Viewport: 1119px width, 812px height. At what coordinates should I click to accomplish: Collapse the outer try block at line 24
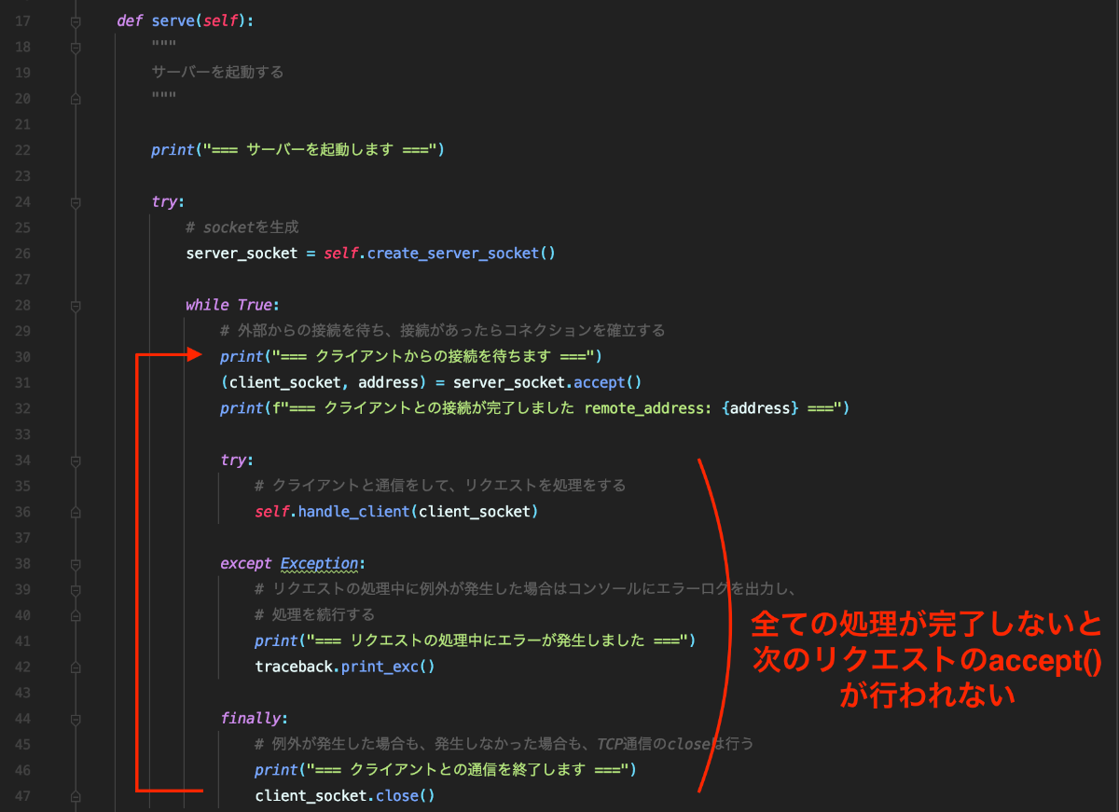(76, 201)
